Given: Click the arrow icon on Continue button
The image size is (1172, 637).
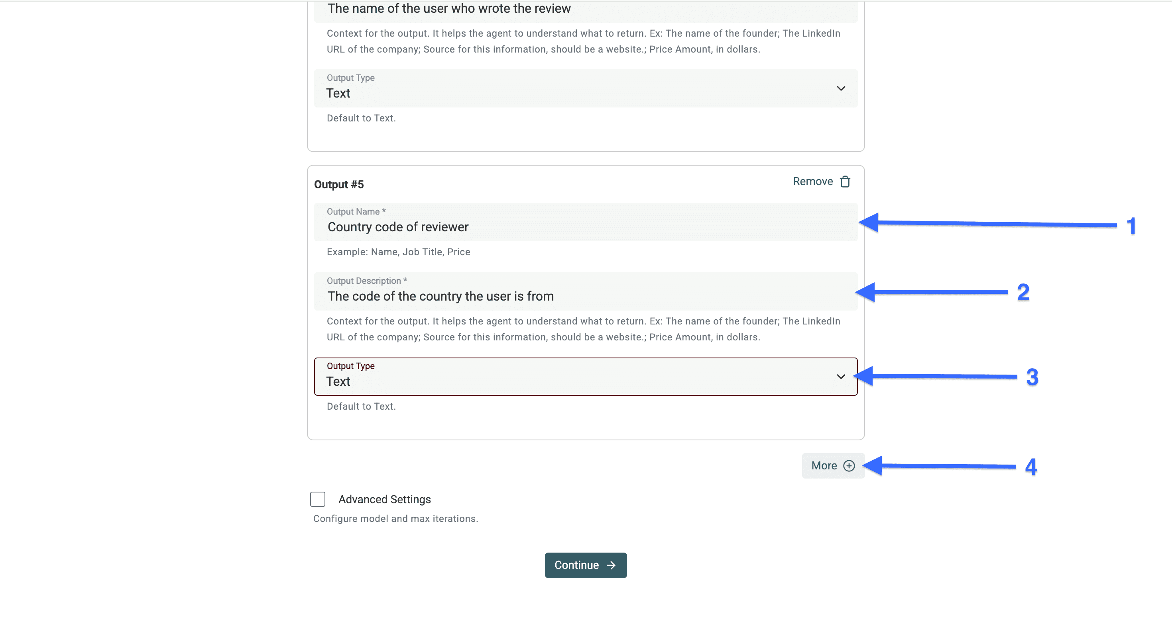Looking at the screenshot, I should (612, 565).
